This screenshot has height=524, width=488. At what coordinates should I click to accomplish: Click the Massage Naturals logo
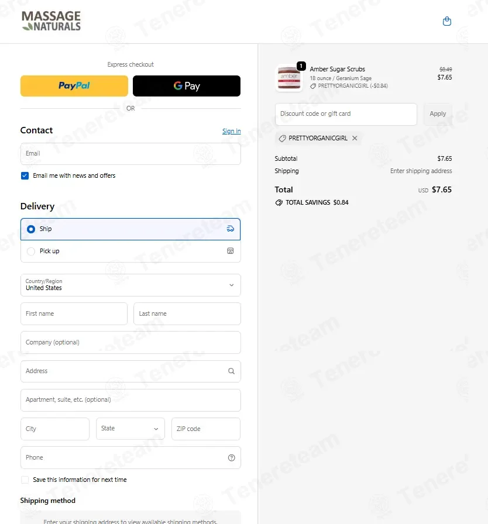[x=51, y=21]
